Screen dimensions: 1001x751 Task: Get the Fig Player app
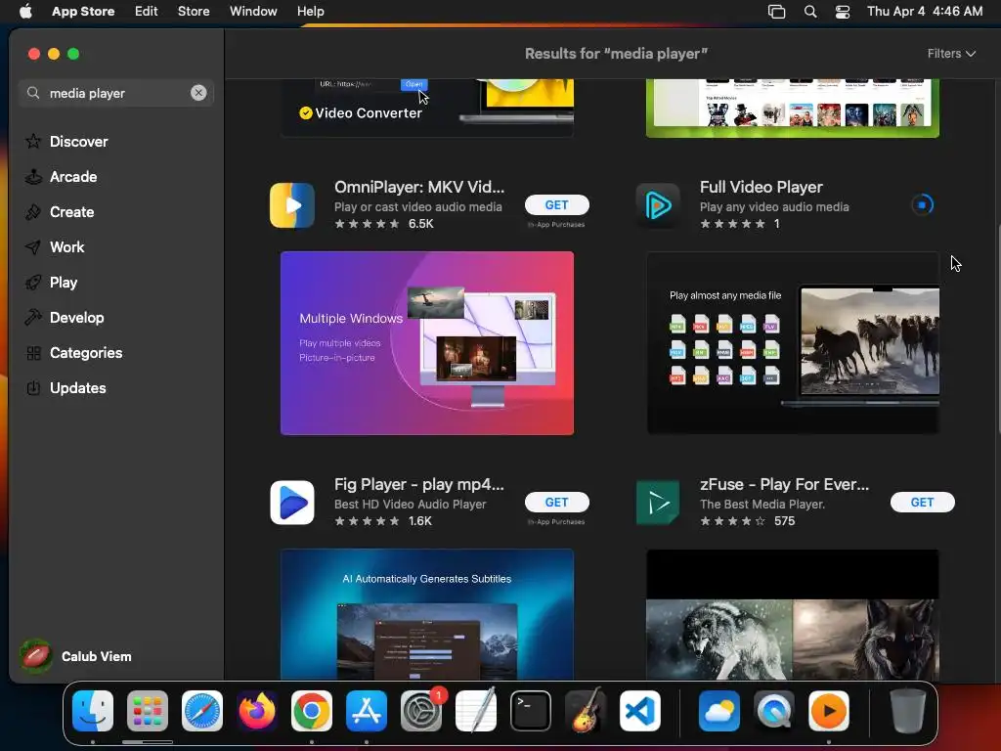(556, 502)
